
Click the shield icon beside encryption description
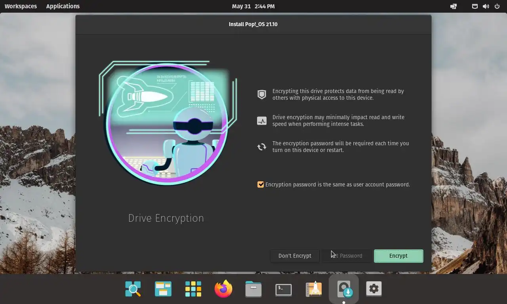click(262, 95)
